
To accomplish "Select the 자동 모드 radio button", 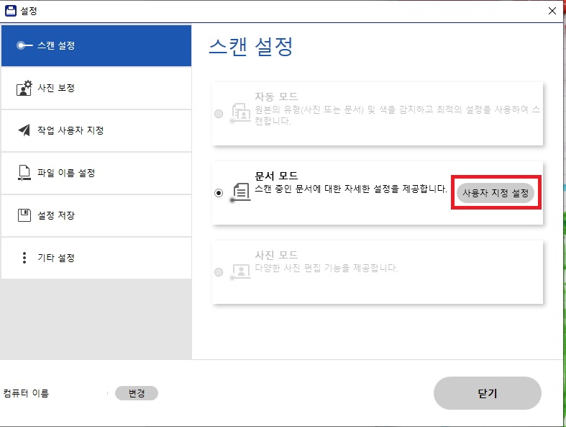I will click(x=219, y=114).
